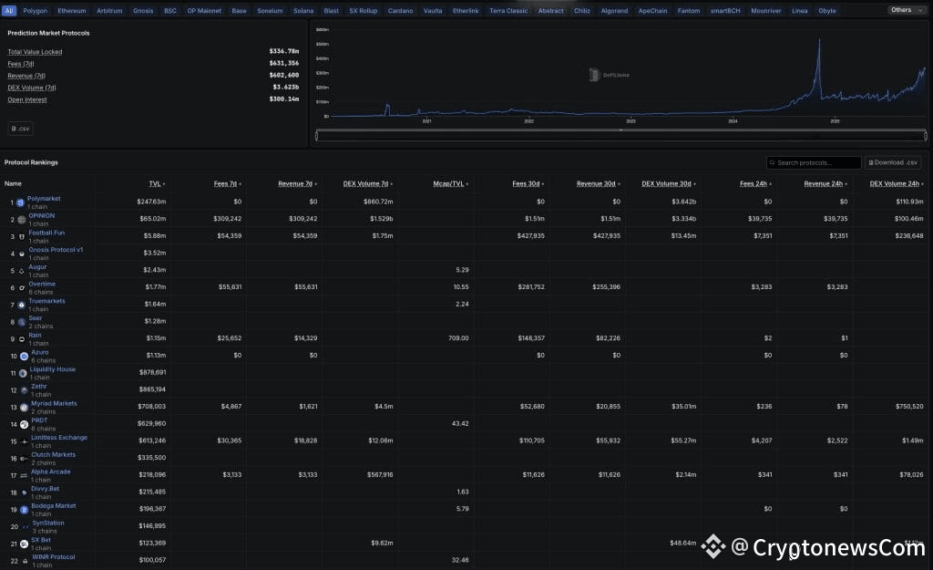This screenshot has height=570, width=933.
Task: Sort by DEX Volume 30d column
Action: coord(668,183)
